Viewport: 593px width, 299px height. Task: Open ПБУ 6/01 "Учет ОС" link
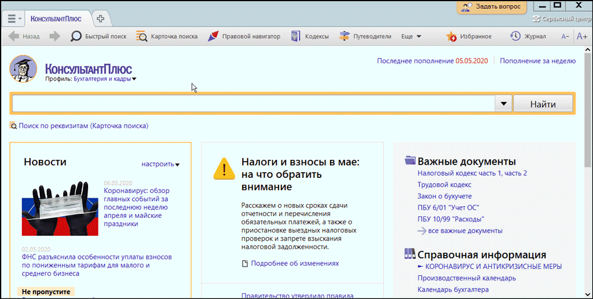coord(449,207)
